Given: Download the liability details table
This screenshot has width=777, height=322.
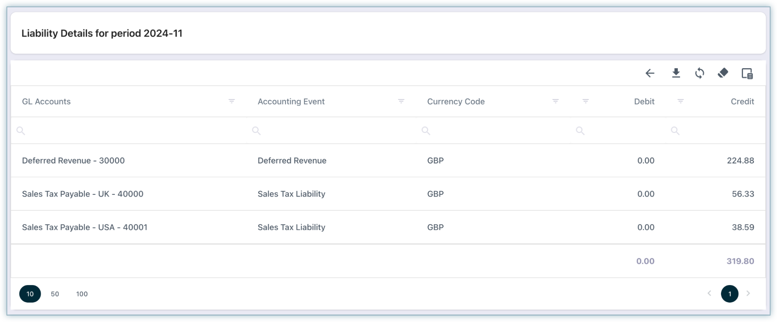Looking at the screenshot, I should click(676, 73).
